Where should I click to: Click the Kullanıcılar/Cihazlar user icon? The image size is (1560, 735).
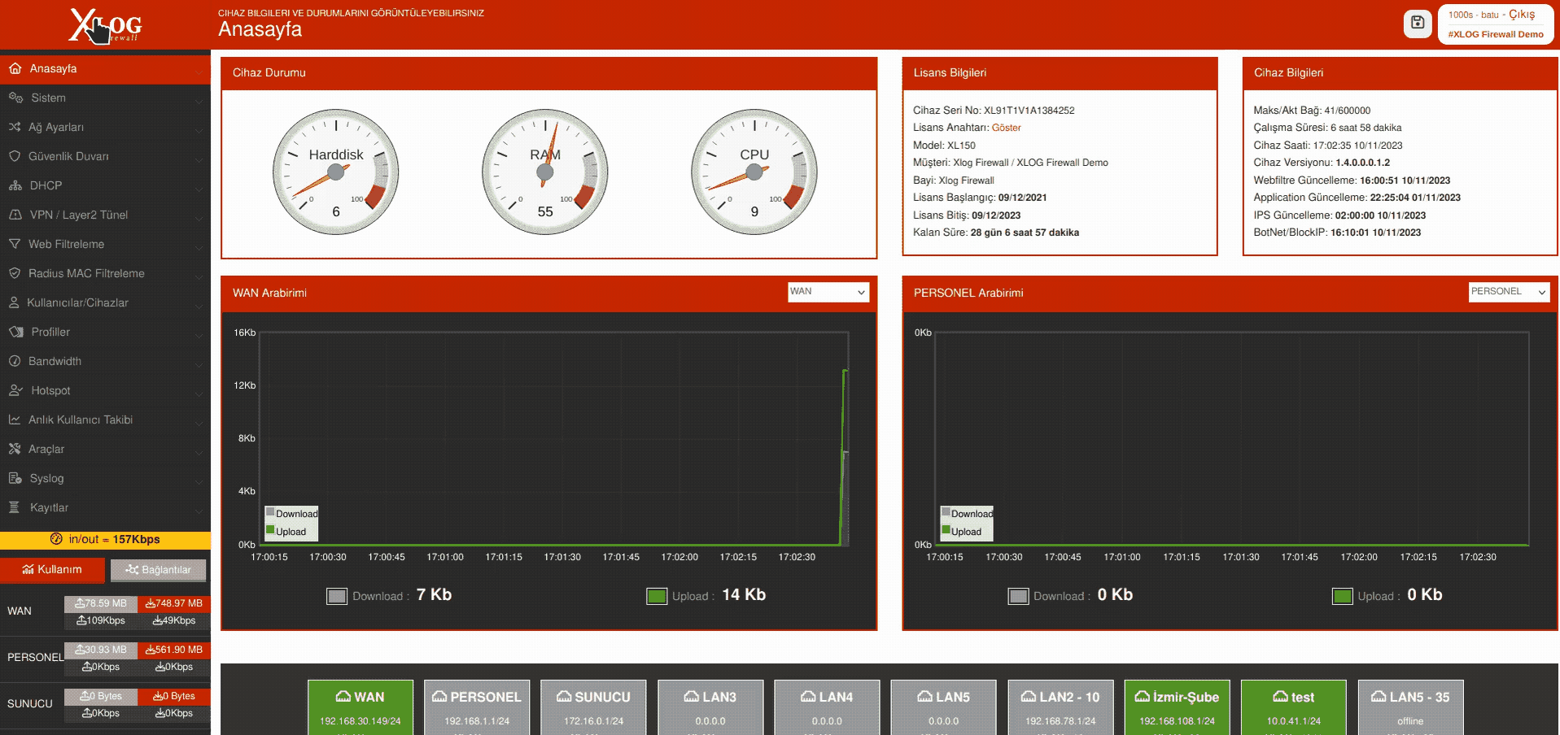pyautogui.click(x=14, y=302)
